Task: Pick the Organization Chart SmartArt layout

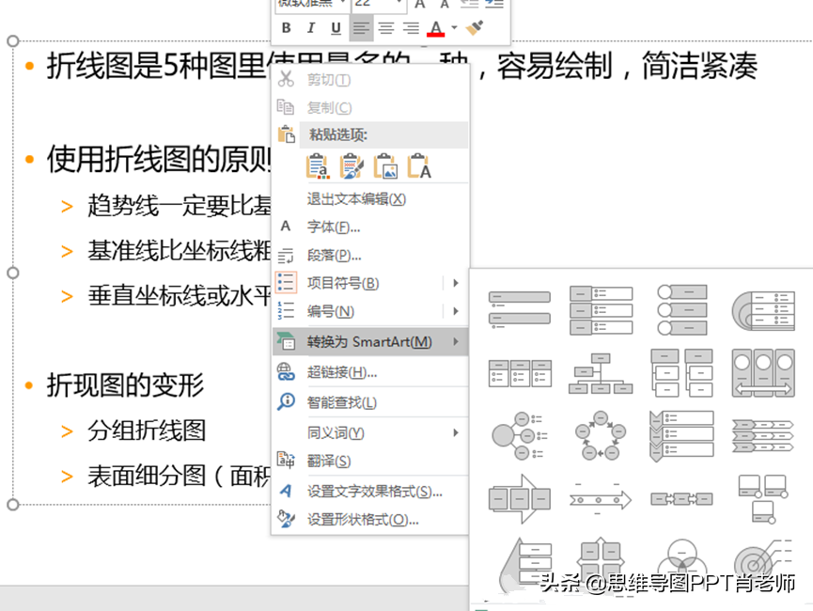Action: point(601,373)
